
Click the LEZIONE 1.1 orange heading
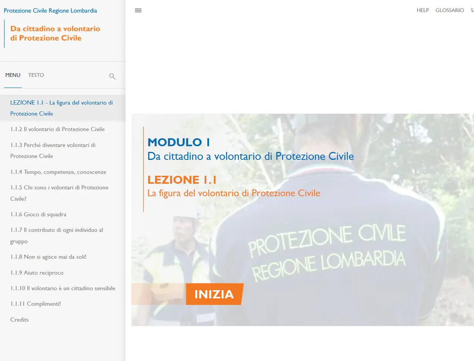point(182,180)
